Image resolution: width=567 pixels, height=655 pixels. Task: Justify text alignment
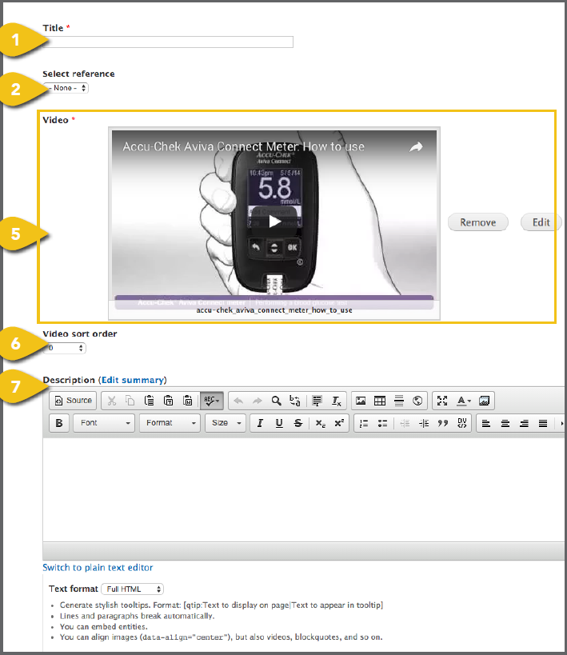pos(543,423)
